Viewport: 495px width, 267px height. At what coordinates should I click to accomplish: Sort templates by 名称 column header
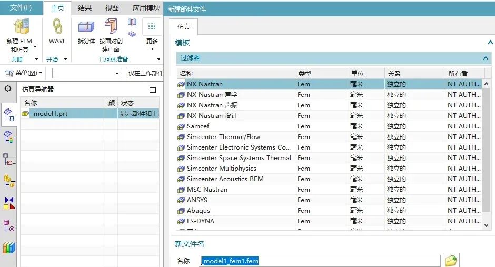(x=236, y=73)
